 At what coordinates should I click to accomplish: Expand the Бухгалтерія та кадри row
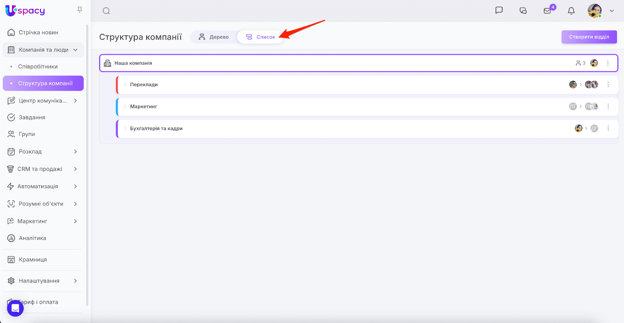125,128
